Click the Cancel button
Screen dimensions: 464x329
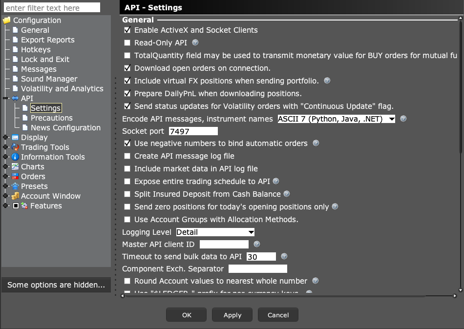click(278, 315)
